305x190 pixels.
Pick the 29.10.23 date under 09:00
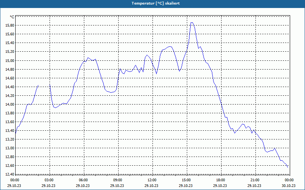pyautogui.click(x=117, y=185)
